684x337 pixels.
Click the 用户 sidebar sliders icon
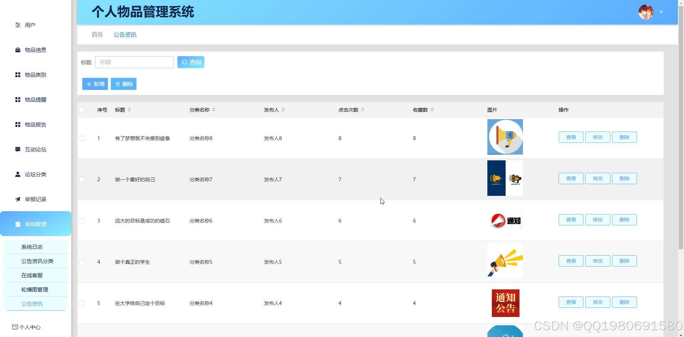(x=17, y=25)
